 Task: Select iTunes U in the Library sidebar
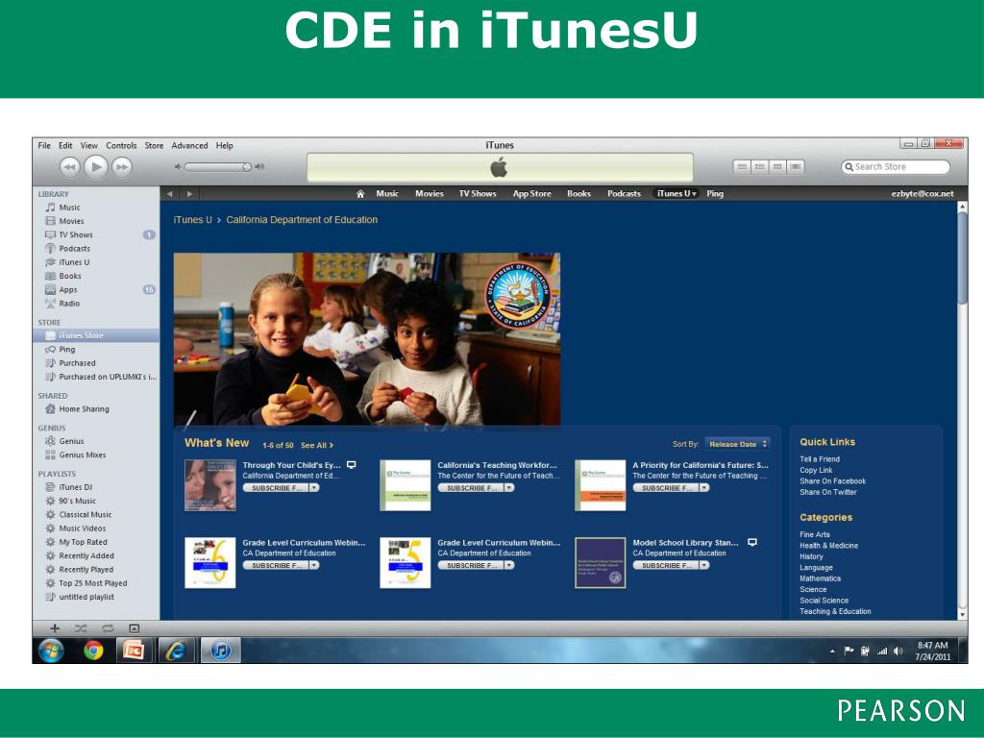[x=74, y=262]
